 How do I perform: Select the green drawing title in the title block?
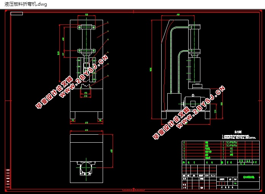pos(249,177)
